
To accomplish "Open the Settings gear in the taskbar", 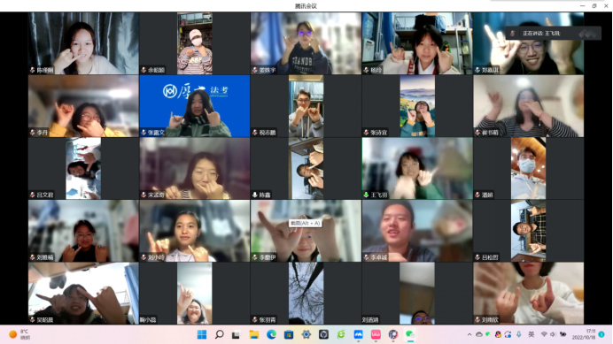I will pos(306,334).
